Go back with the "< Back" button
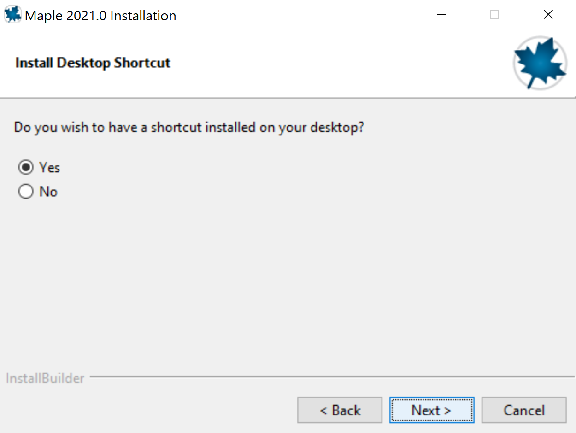The width and height of the screenshot is (576, 433). coord(340,410)
